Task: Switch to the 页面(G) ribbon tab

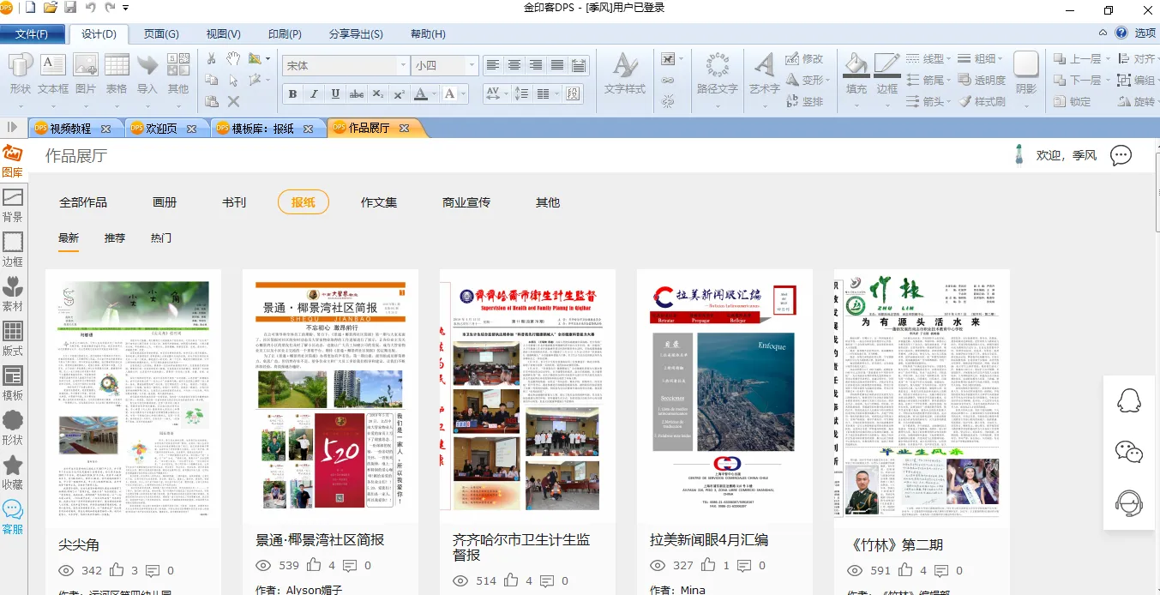Action: point(161,34)
